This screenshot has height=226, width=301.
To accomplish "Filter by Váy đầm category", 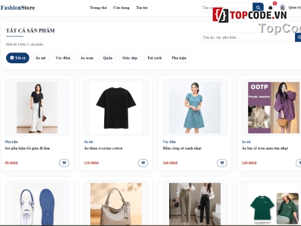I will click(x=63, y=58).
